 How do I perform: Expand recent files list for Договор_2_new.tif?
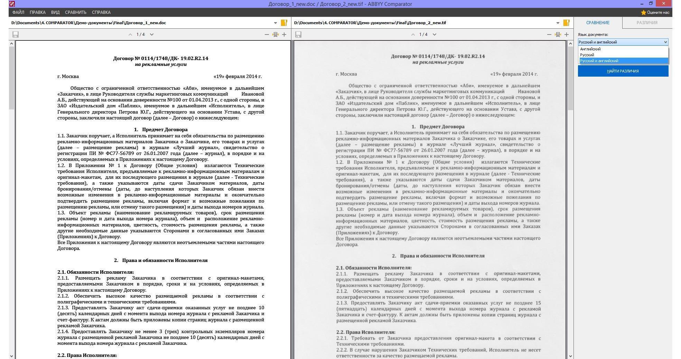[558, 23]
